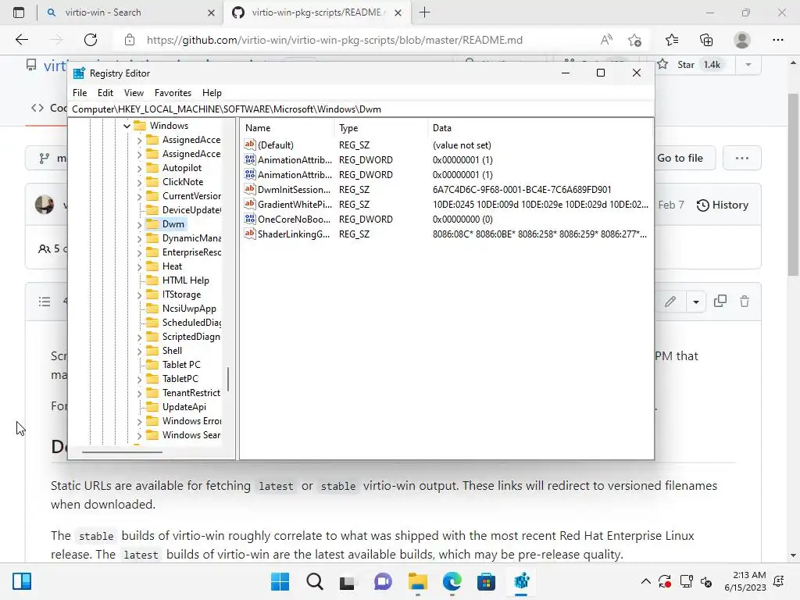Select the NcsiUwpApp folder icon
This screenshot has height=600, width=800.
coord(152,308)
